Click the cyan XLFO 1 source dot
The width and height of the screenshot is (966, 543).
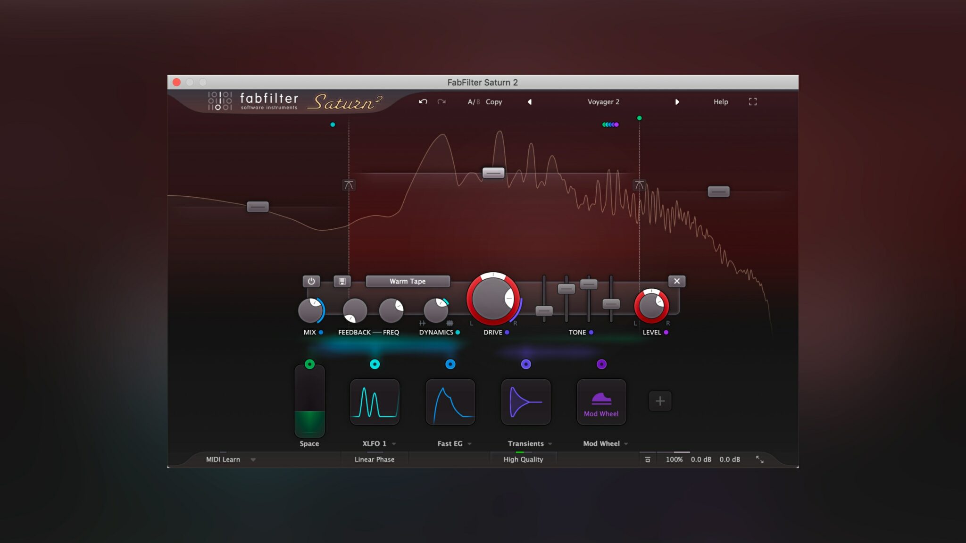click(375, 364)
